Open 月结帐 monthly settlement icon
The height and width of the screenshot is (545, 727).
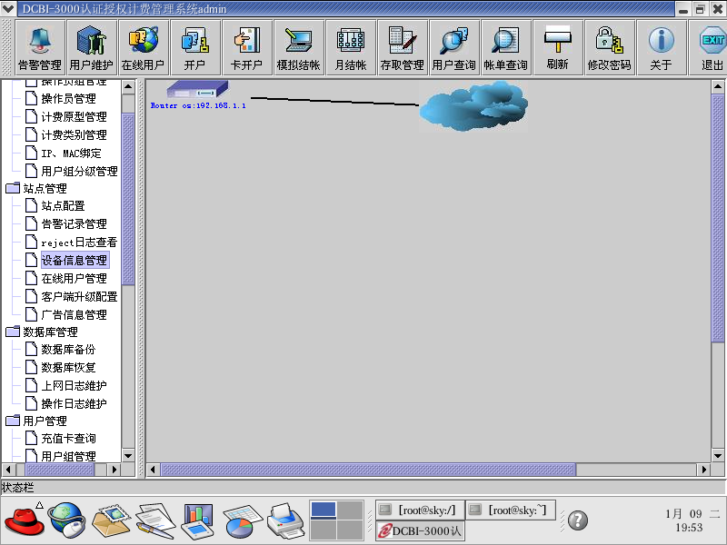pos(351,48)
